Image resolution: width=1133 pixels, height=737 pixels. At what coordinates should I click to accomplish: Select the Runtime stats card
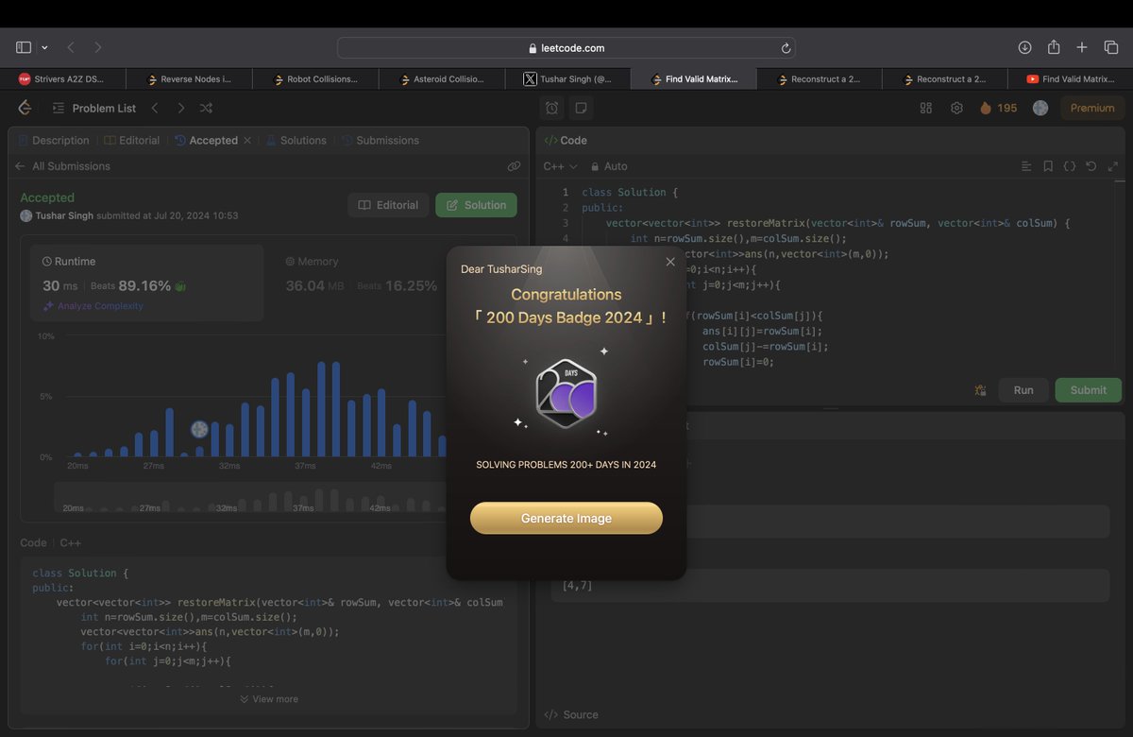point(145,283)
